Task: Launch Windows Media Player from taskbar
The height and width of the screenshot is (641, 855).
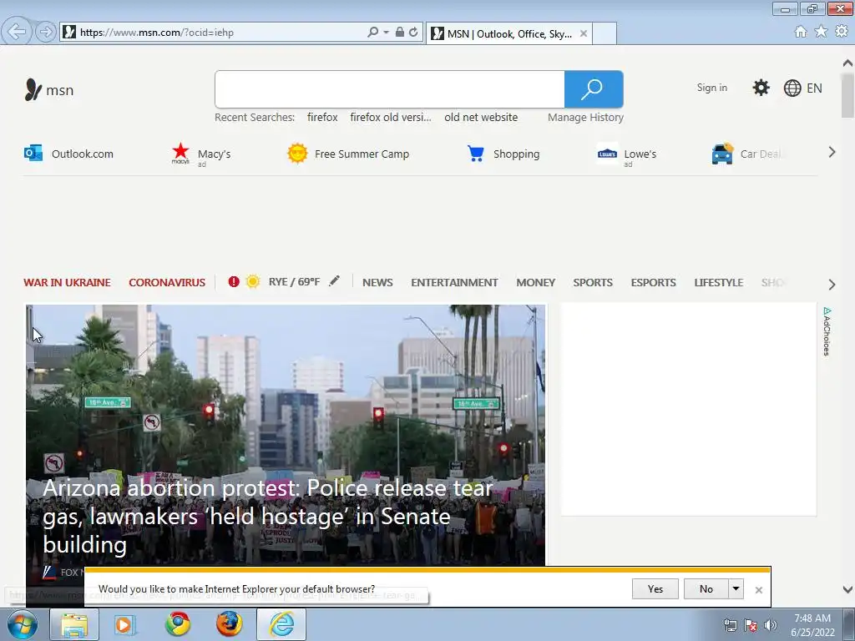Action: [125, 624]
